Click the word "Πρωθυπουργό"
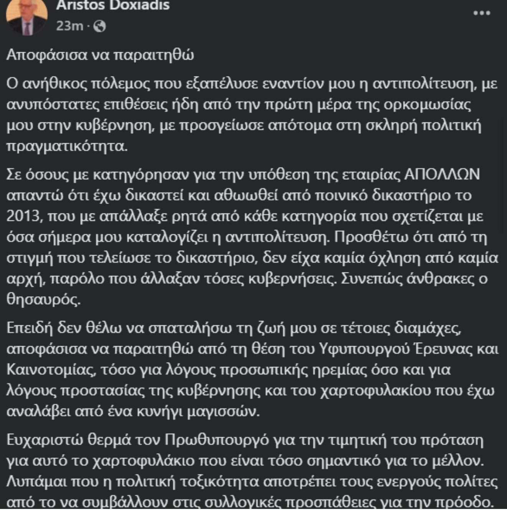507x517 pixels. pyautogui.click(x=216, y=440)
